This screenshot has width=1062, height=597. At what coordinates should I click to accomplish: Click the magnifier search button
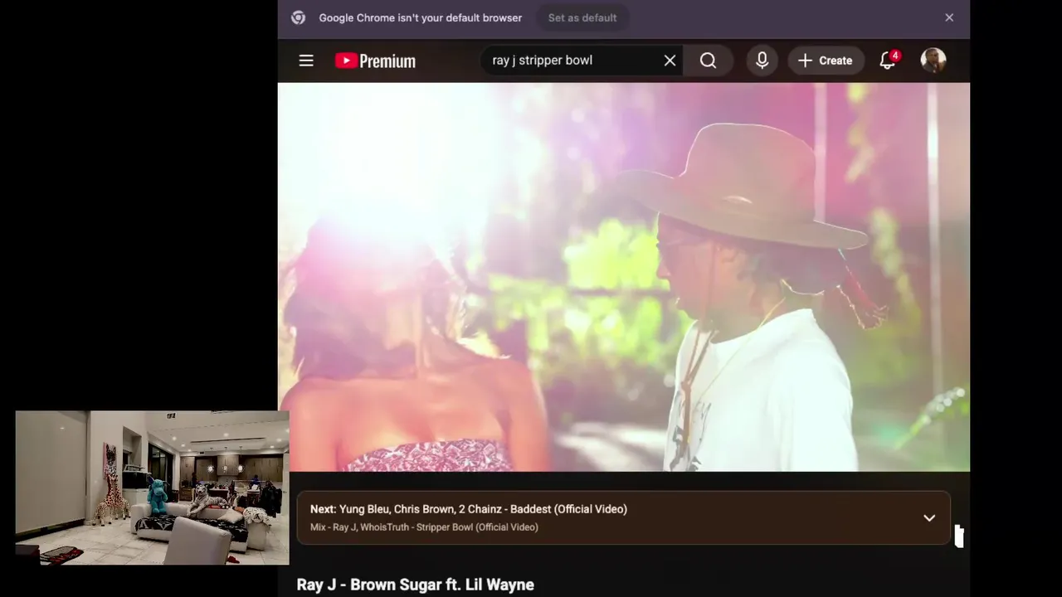[708, 61]
